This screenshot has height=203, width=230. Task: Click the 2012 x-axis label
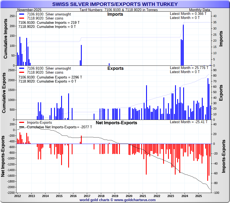tap(18, 196)
